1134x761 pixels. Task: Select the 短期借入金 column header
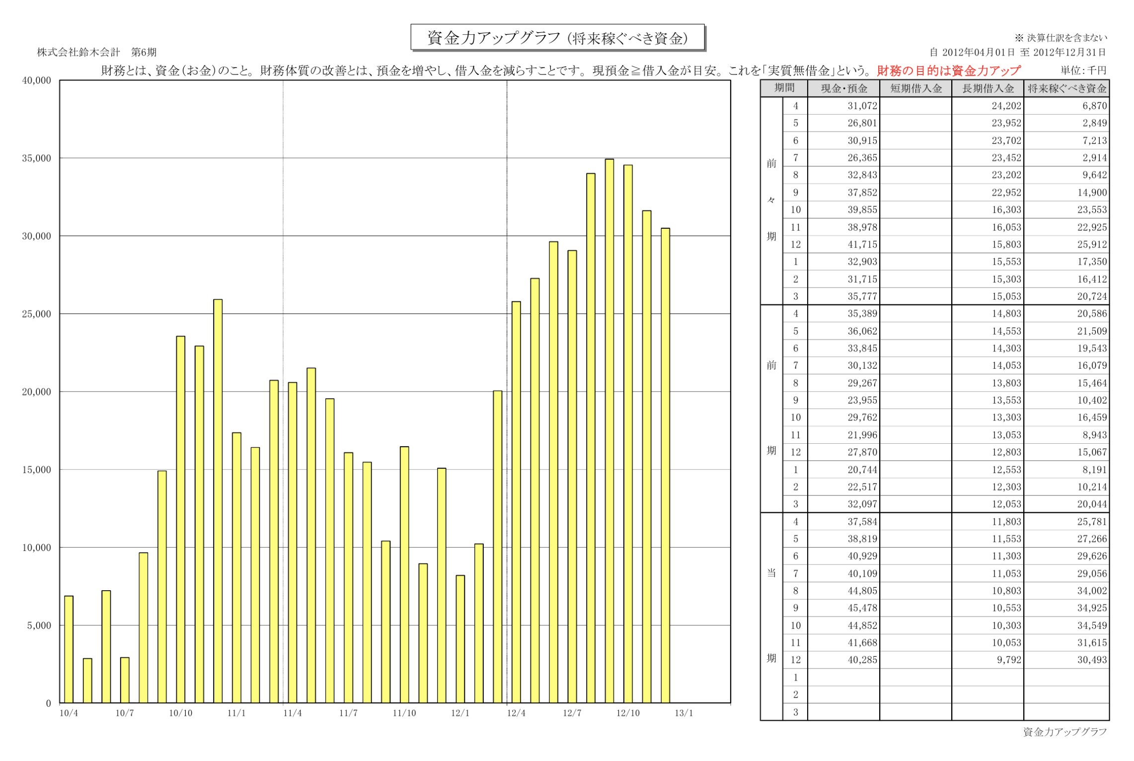click(915, 88)
